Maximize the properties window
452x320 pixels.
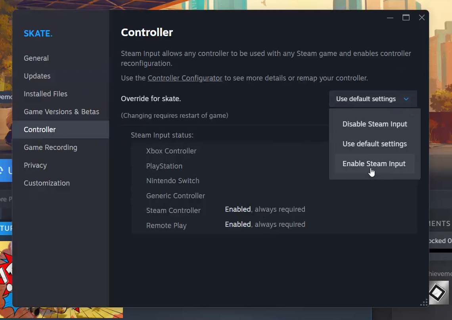(406, 18)
